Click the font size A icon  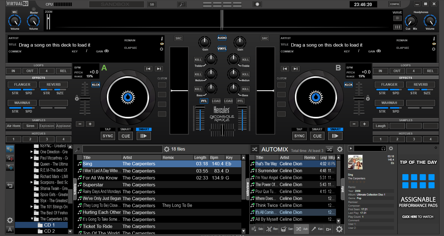coord(10,229)
